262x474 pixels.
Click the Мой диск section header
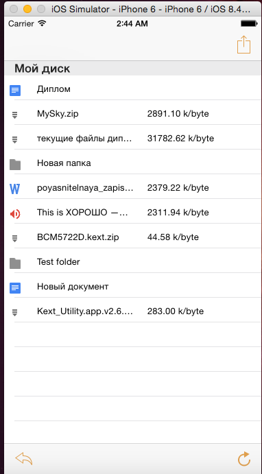(133, 69)
